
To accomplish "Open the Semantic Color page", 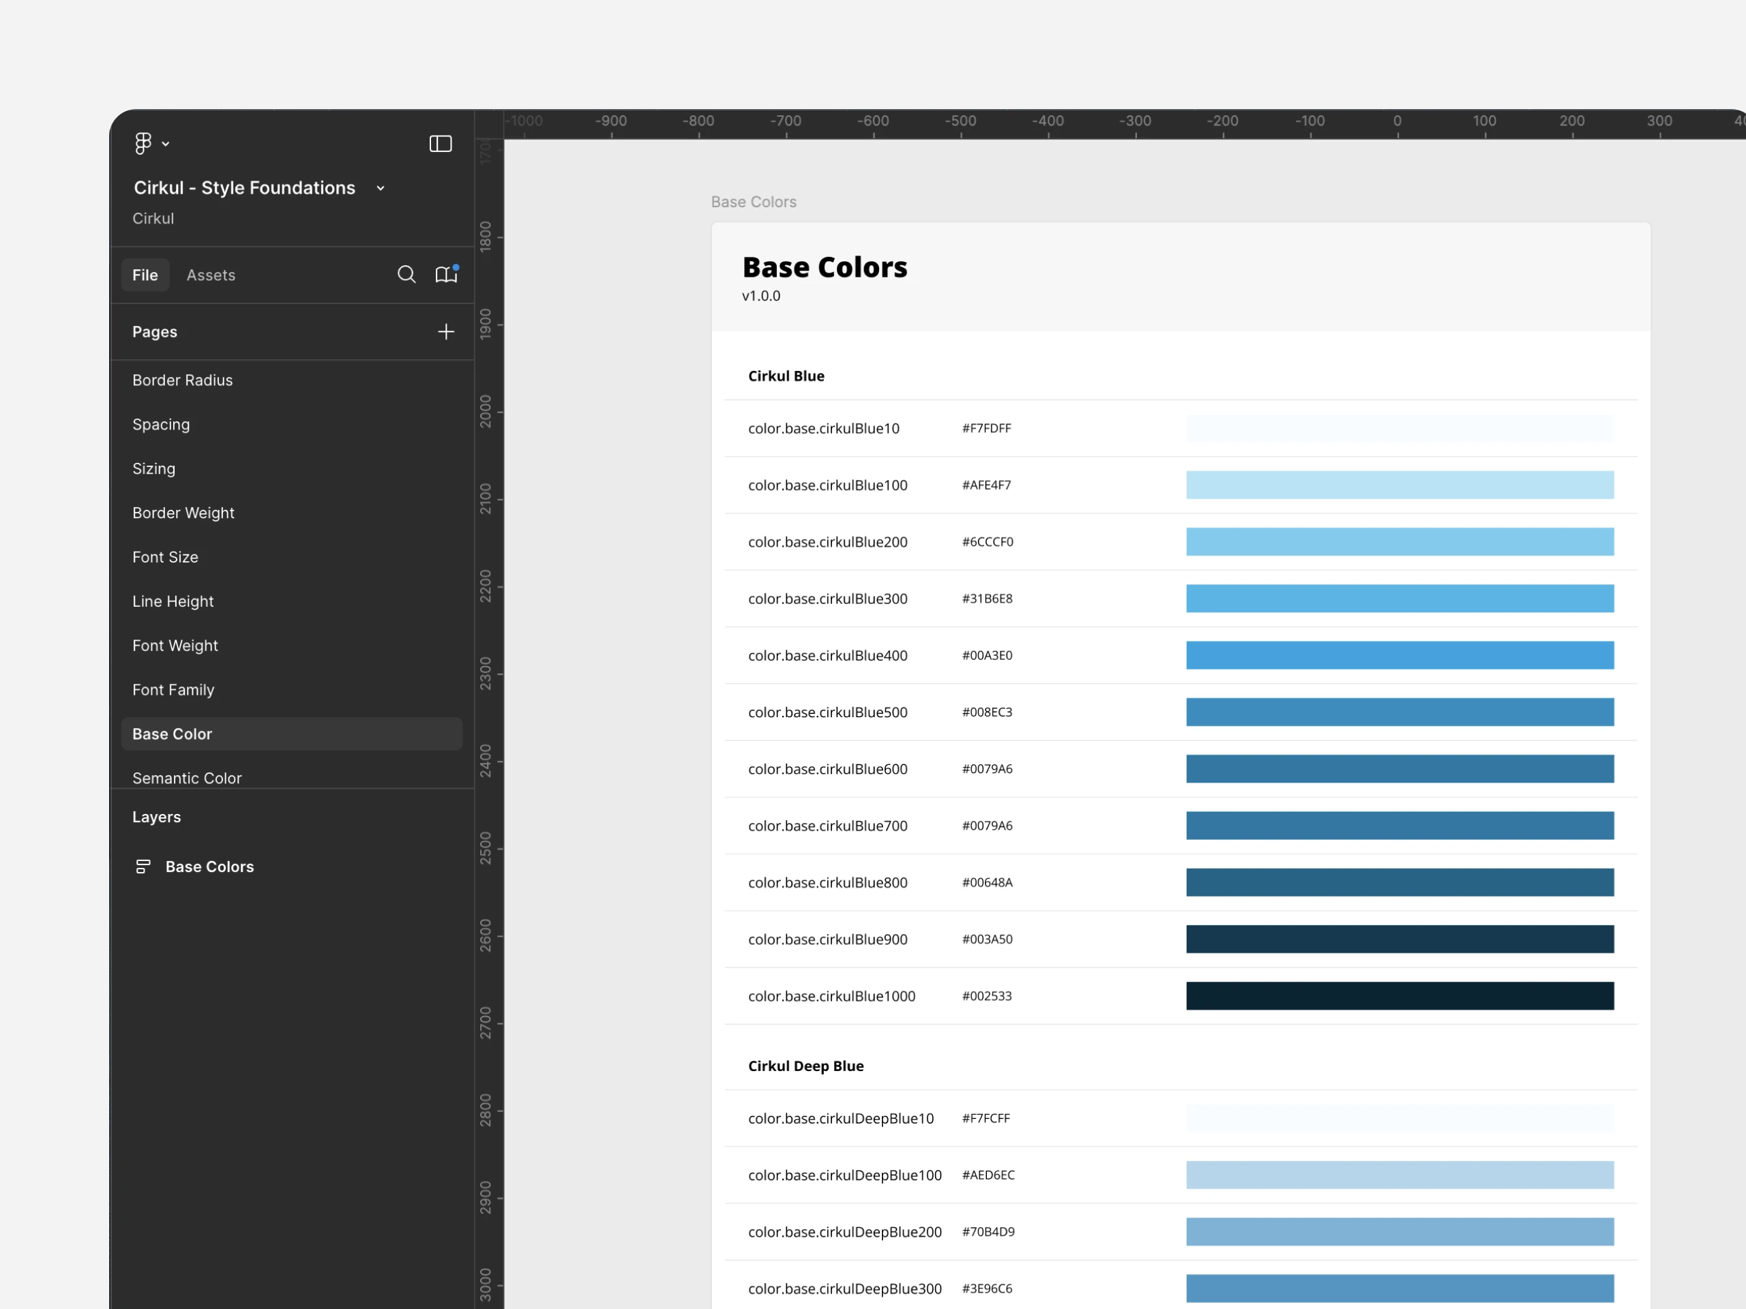I will 187,778.
